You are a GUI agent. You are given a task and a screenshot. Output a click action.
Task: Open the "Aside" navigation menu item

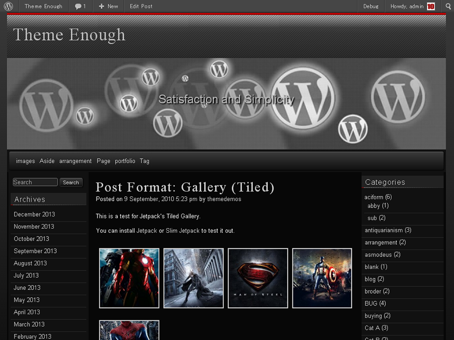pyautogui.click(x=47, y=161)
